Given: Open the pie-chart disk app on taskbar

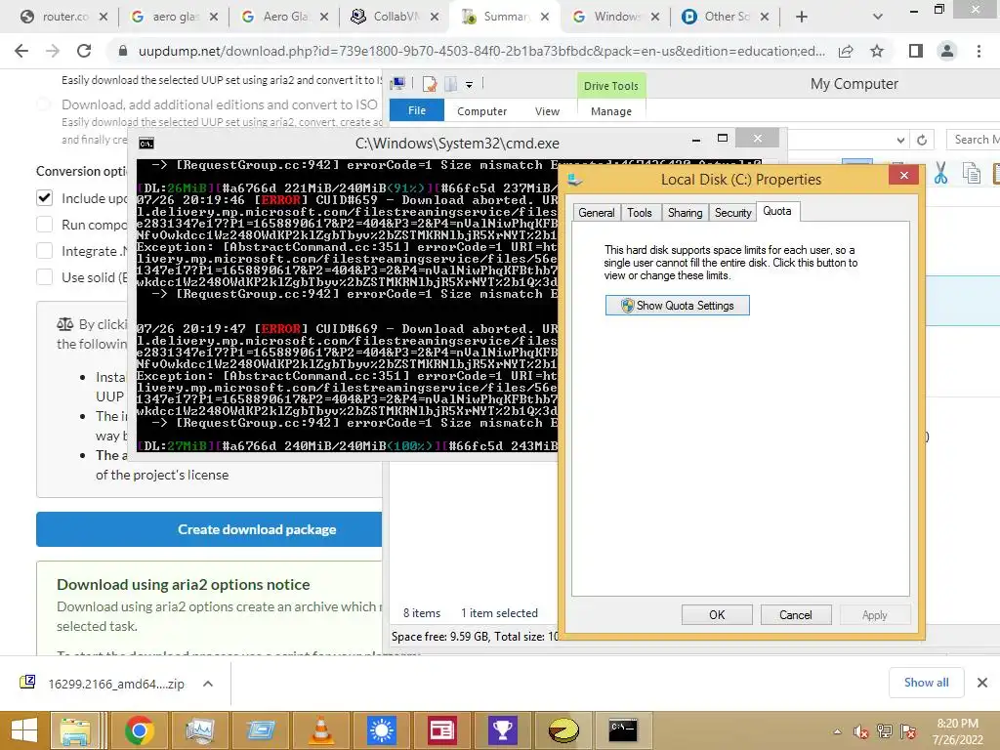Looking at the screenshot, I should click(563, 730).
